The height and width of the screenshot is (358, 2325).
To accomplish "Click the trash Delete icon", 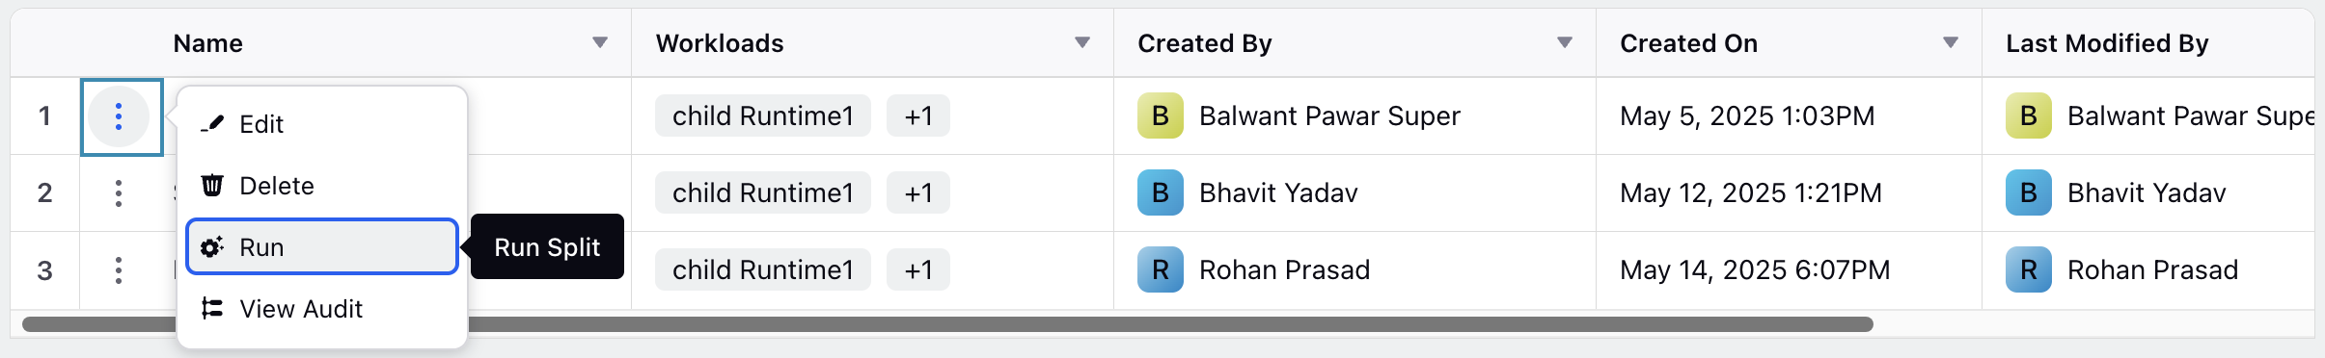I will coord(212,185).
